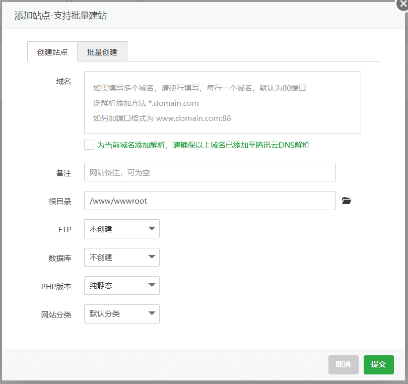Open the 网站分类 dropdown showing 默认分类
The image size is (408, 384).
(121, 313)
